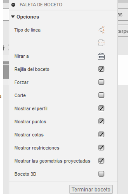
Task: Toggle construction line type icon
Action: point(101,30)
